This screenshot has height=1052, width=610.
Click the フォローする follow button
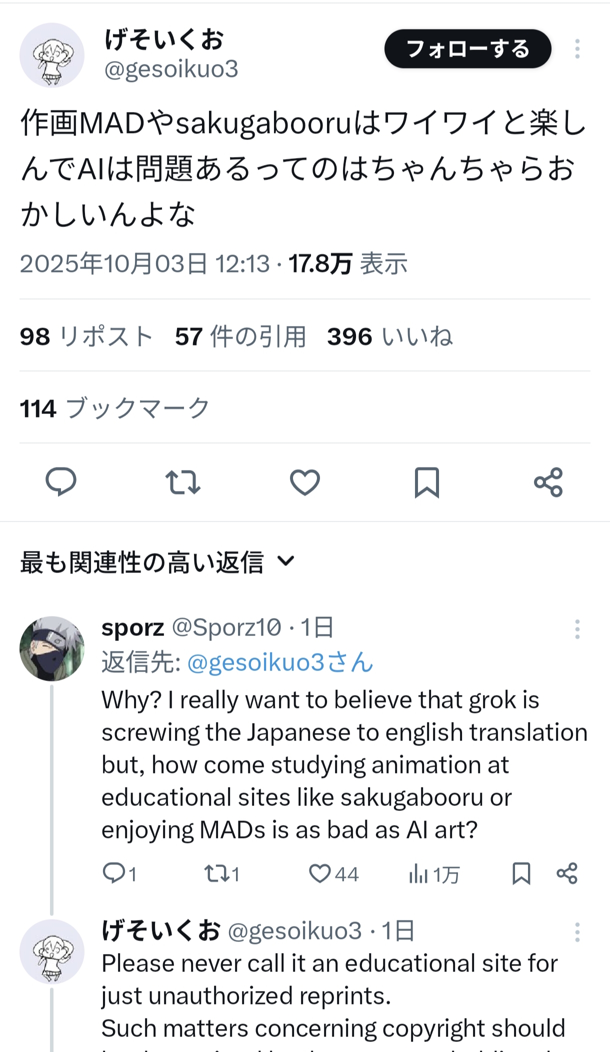pyautogui.click(x=467, y=49)
